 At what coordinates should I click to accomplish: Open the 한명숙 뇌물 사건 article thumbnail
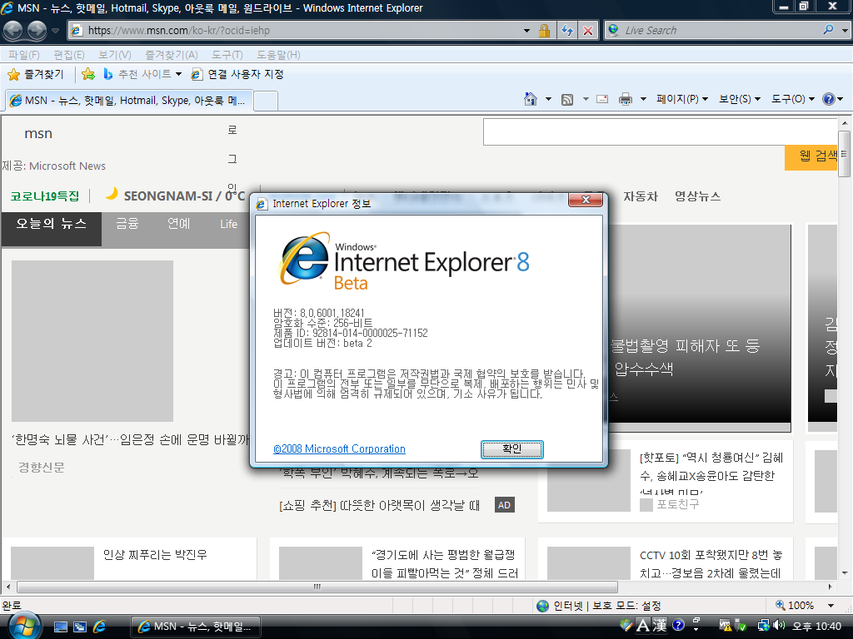point(92,341)
